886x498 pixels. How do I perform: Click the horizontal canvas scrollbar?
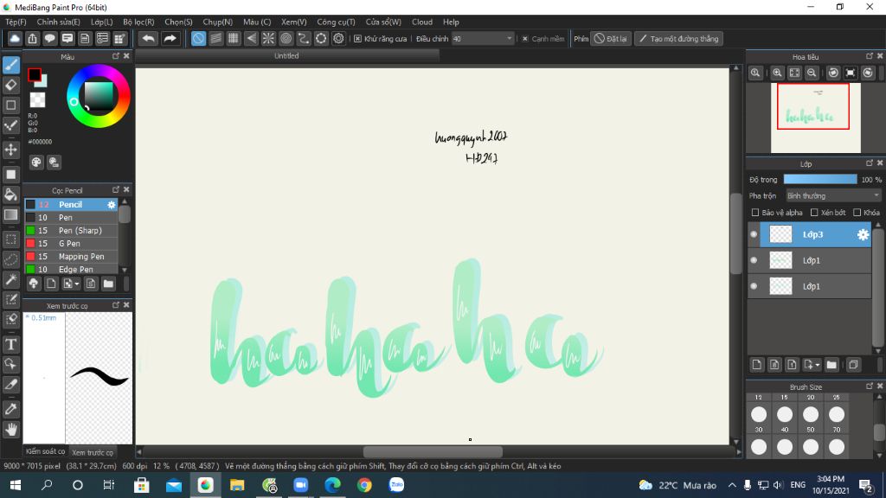pyautogui.click(x=433, y=451)
